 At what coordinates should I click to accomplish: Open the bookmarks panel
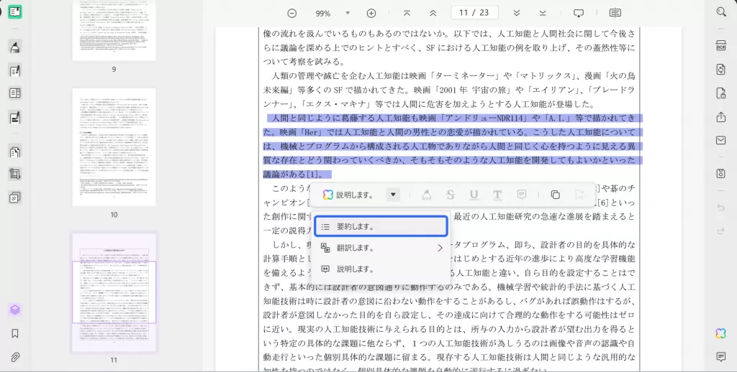coord(15,333)
